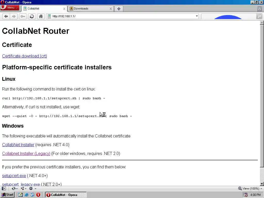Image resolution: width=264 pixels, height=198 pixels.
Task: Click the password wand key icon
Action: pos(23,16)
